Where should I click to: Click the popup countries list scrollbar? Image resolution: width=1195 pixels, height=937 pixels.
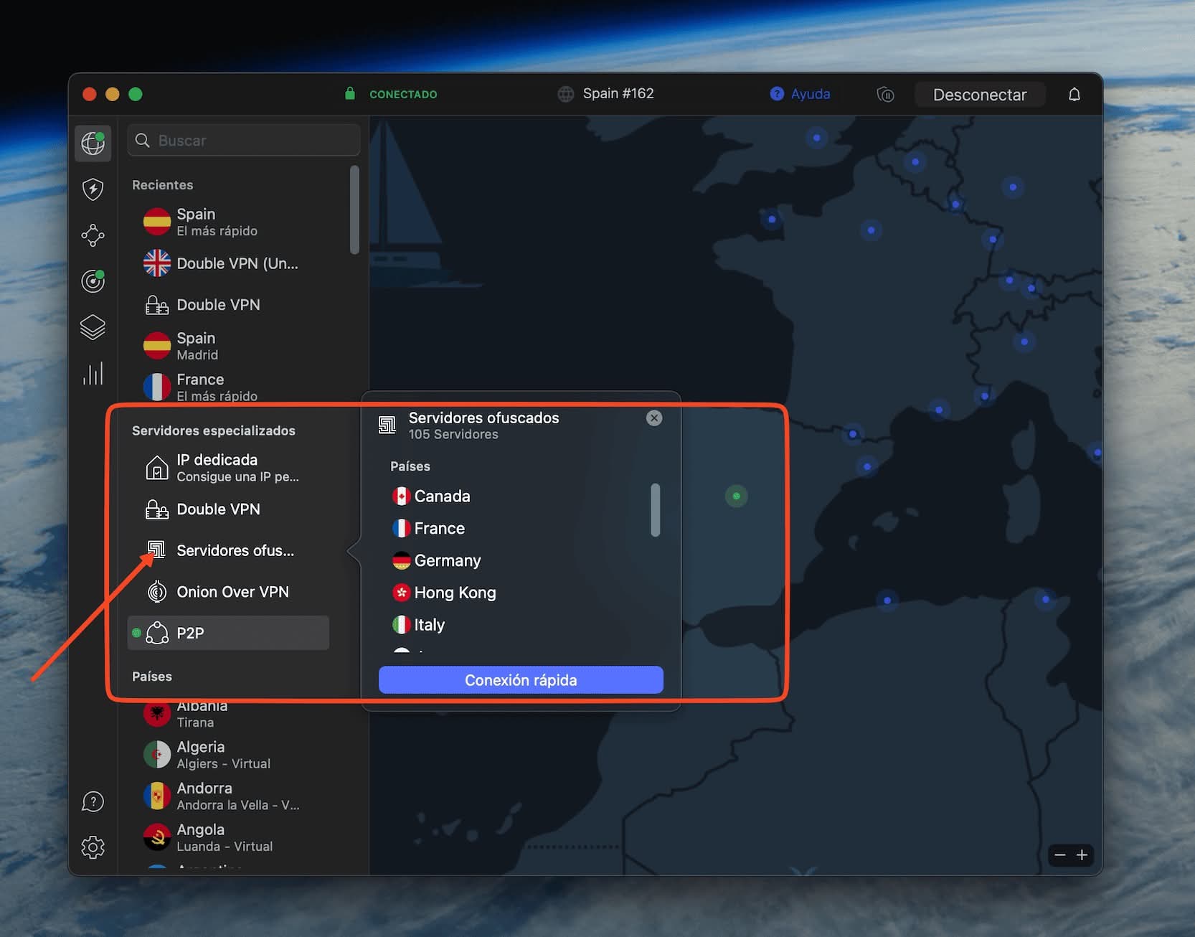point(655,510)
